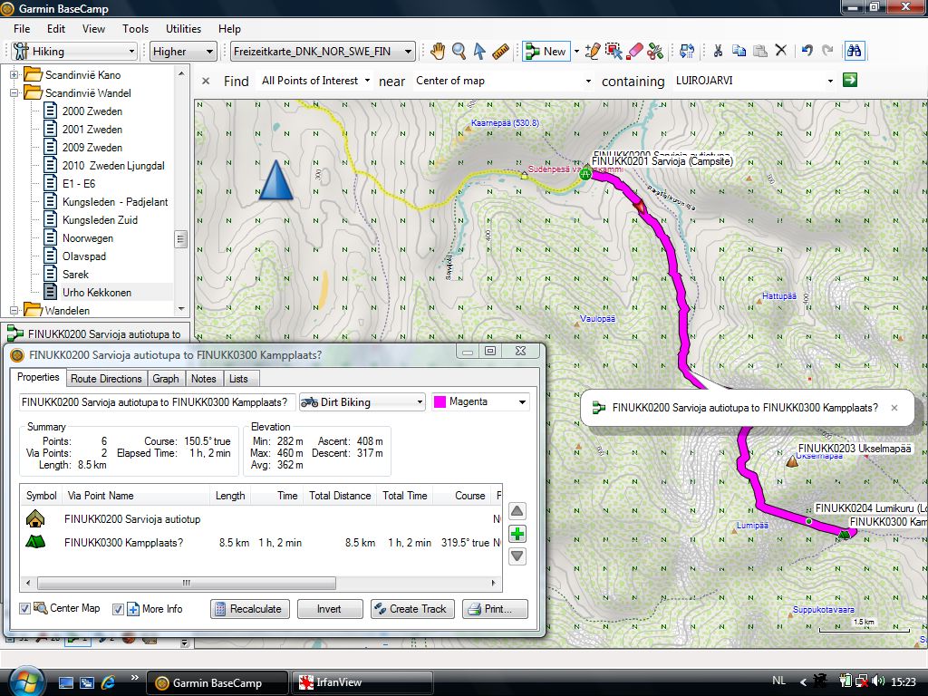This screenshot has width=928, height=696.
Task: Click the binoculars Find icon
Action: (x=854, y=52)
